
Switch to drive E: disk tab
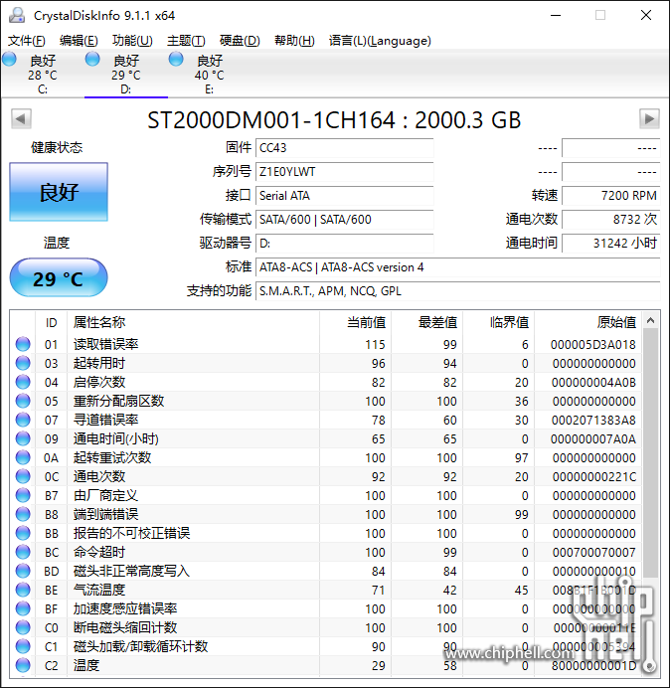210,74
